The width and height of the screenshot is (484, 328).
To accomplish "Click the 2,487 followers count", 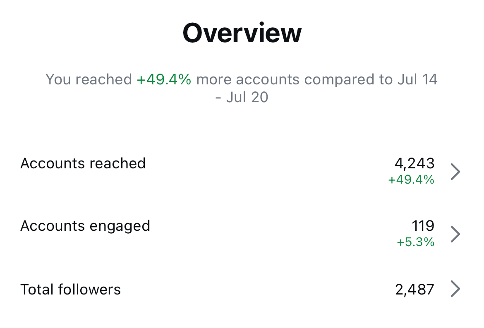I will tap(414, 289).
